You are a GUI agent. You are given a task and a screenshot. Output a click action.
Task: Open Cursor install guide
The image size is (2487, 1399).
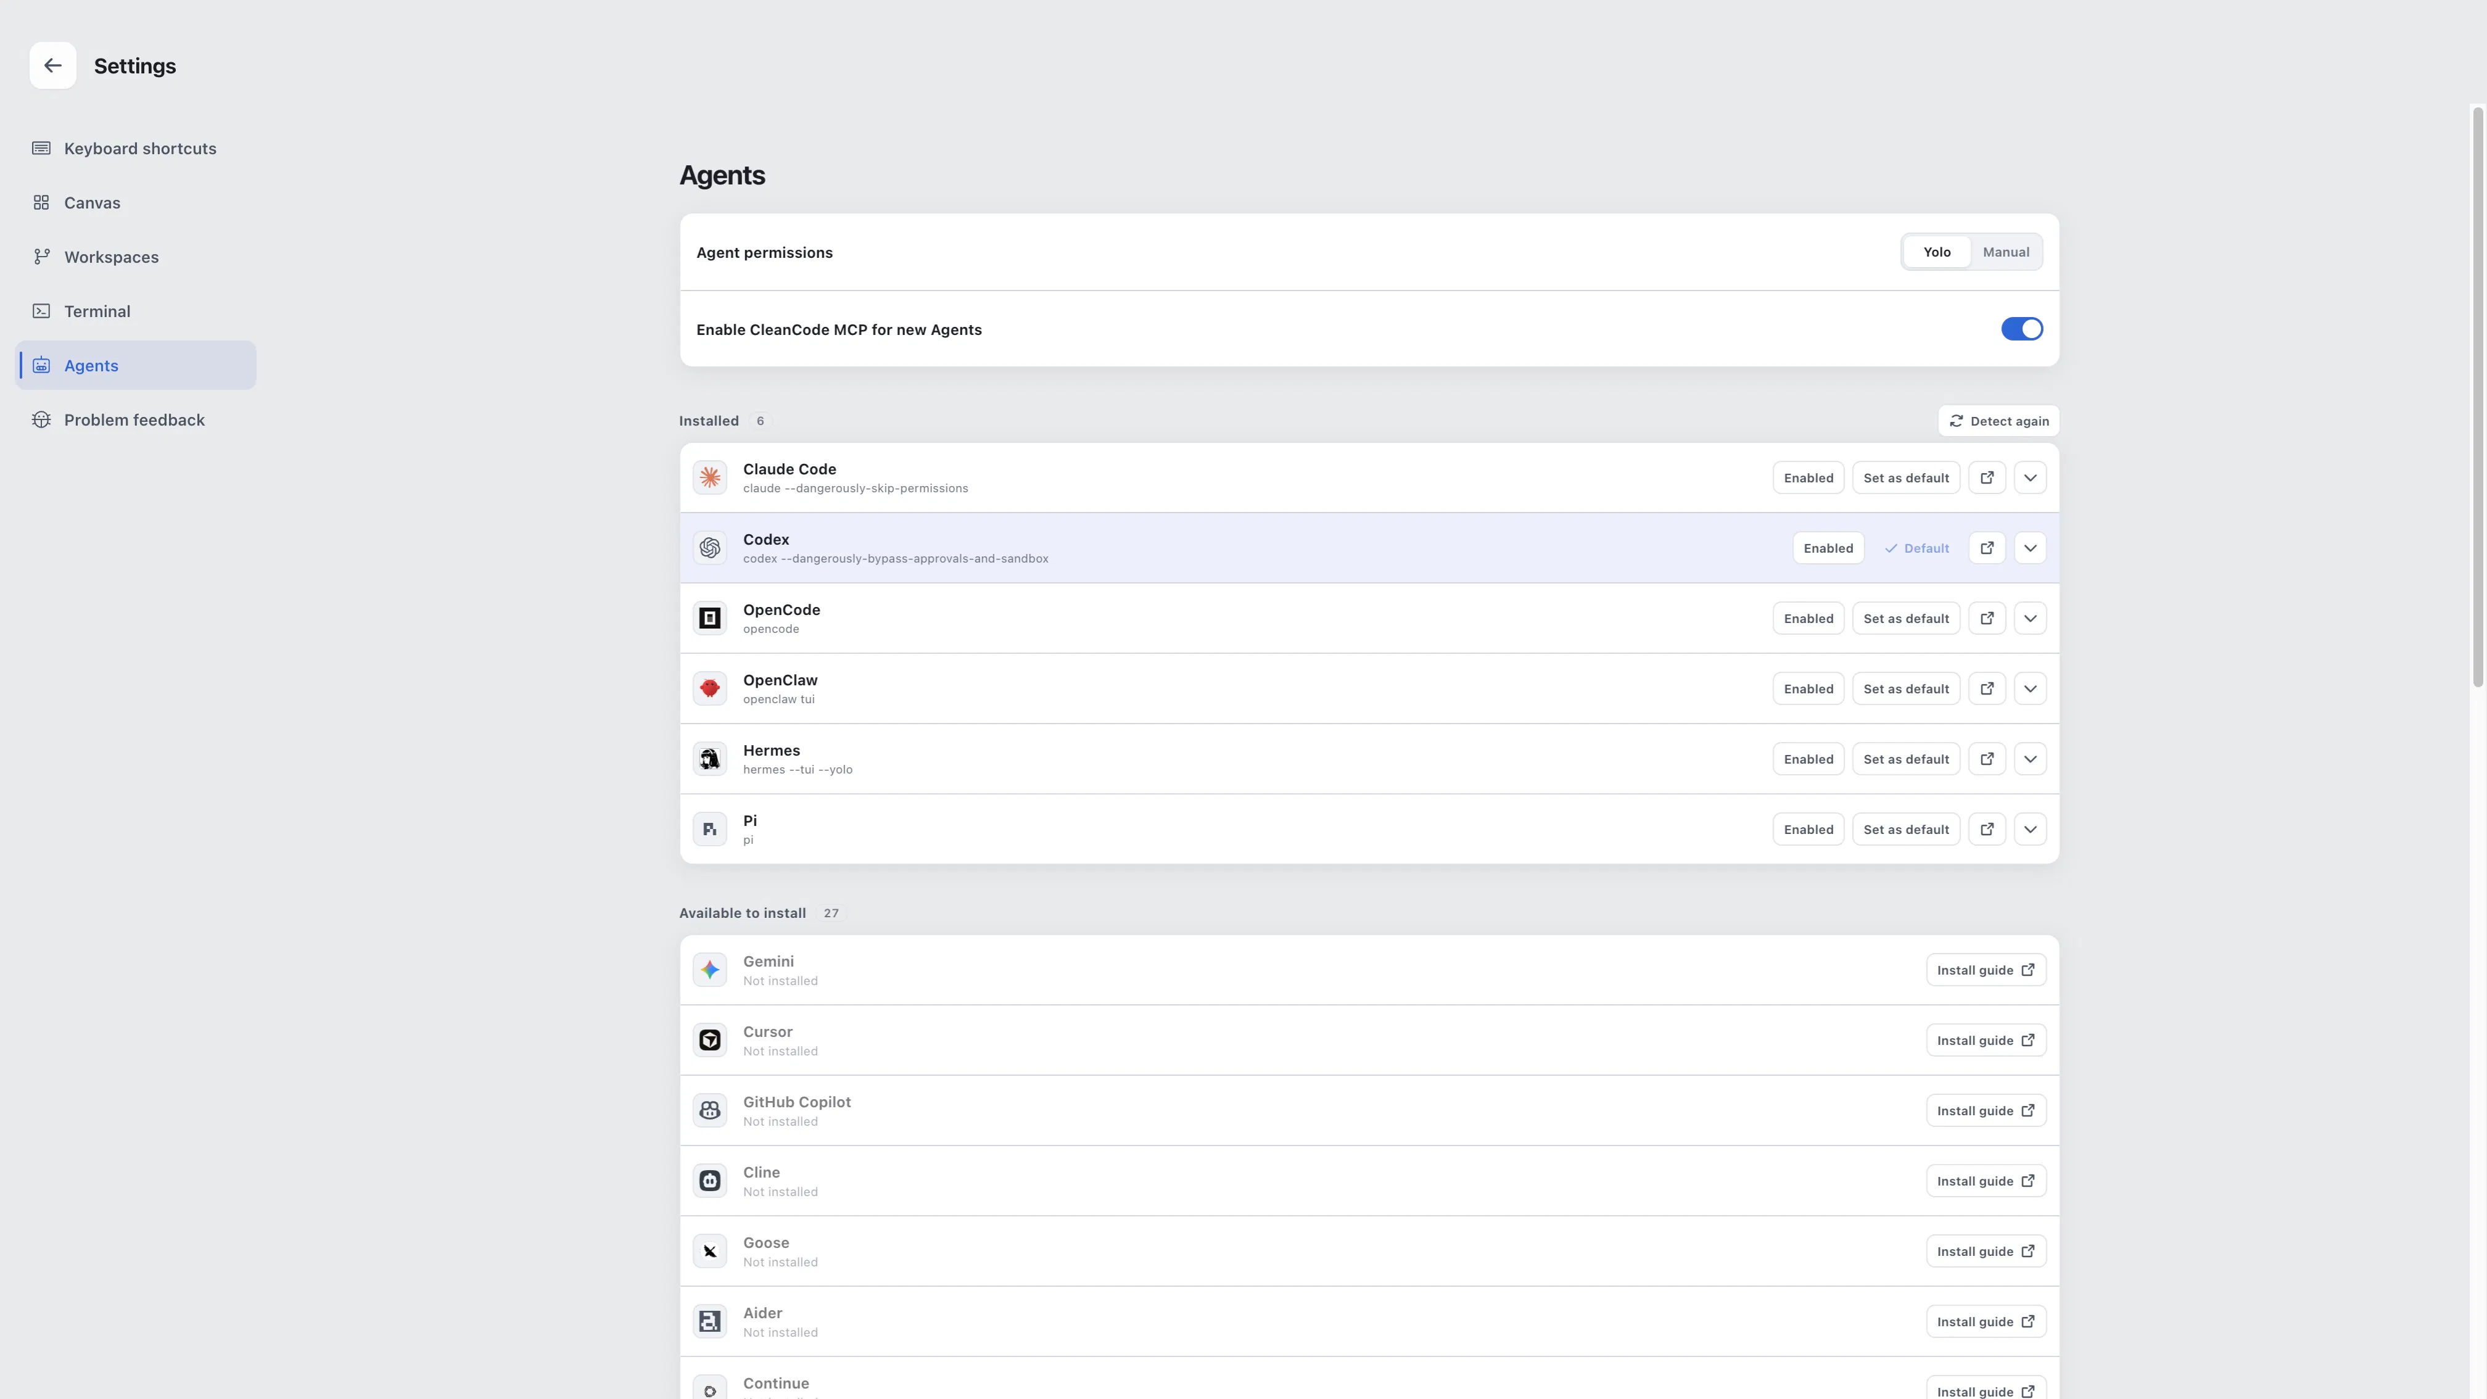1986,1040
